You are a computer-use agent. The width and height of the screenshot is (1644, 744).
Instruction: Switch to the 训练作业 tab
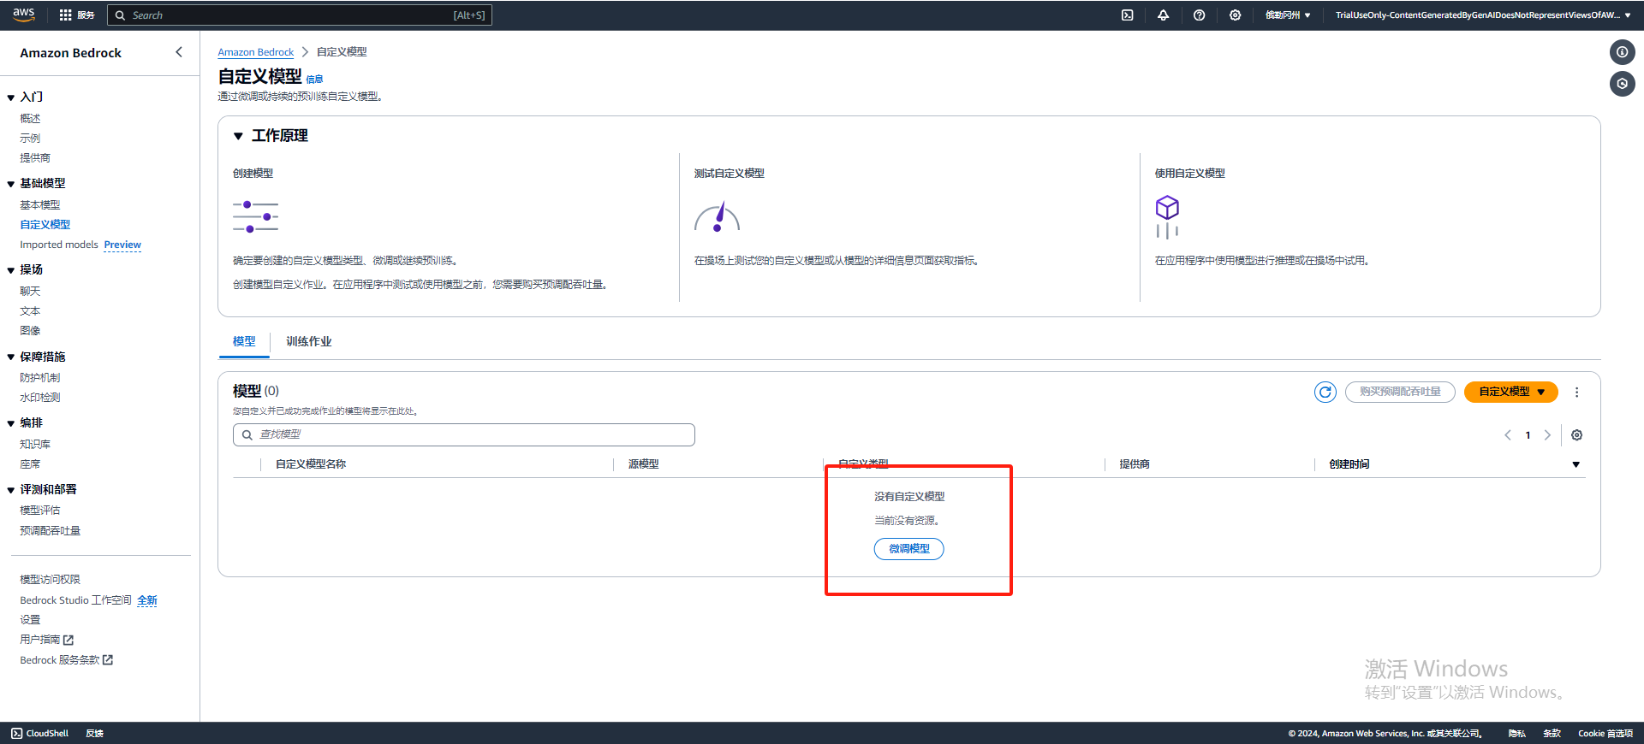(309, 341)
